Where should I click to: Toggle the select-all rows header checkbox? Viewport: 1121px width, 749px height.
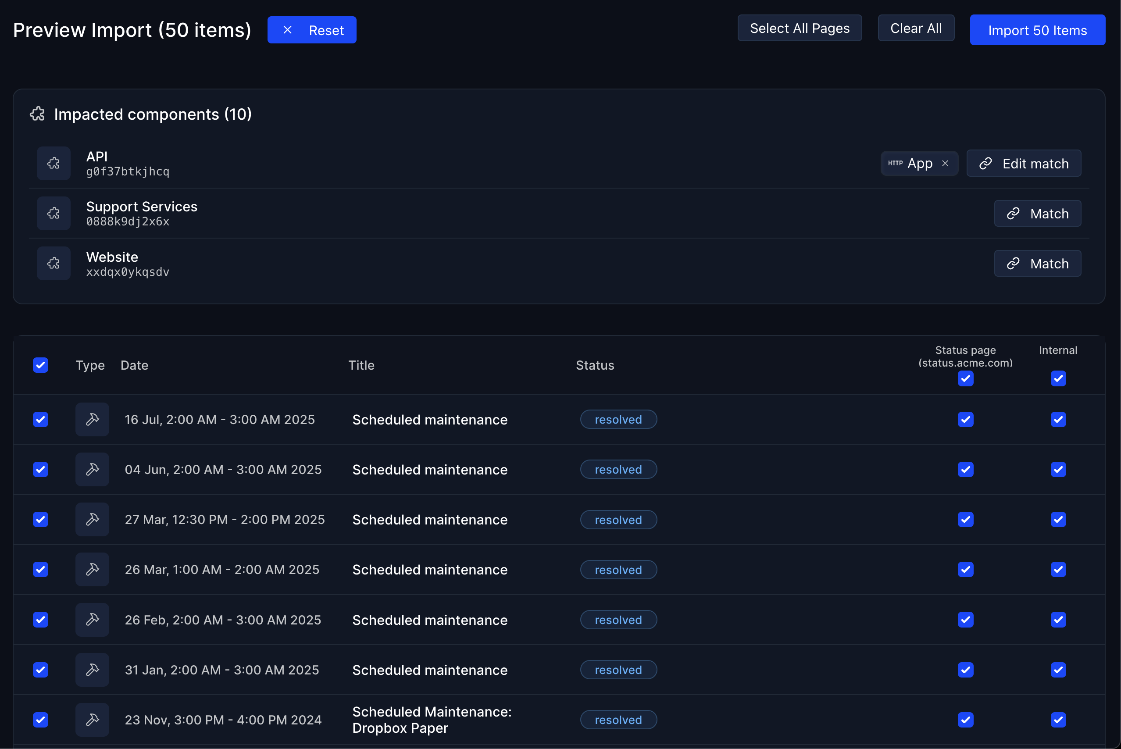coord(41,365)
